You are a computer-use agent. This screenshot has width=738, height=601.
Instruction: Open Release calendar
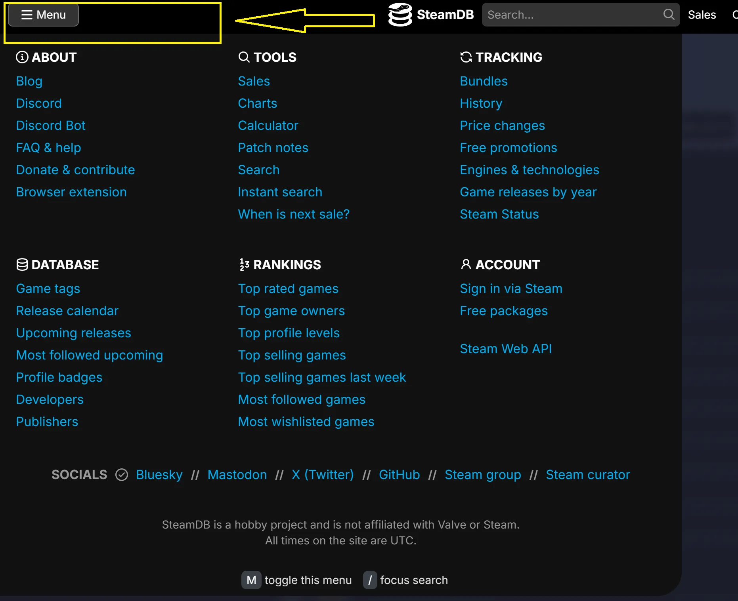click(67, 311)
